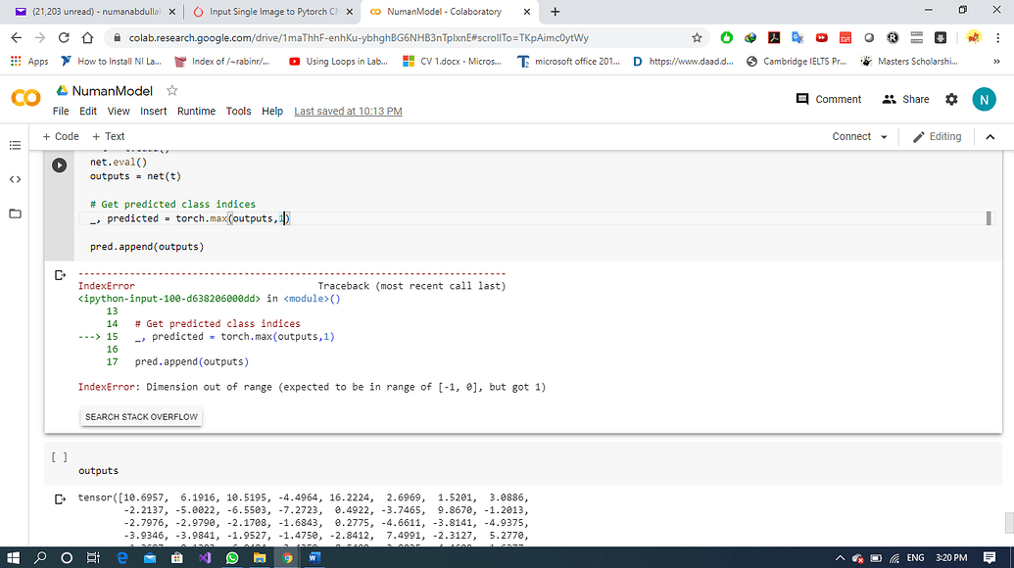Bookmark this page with star icon
1014x568 pixels.
click(697, 38)
